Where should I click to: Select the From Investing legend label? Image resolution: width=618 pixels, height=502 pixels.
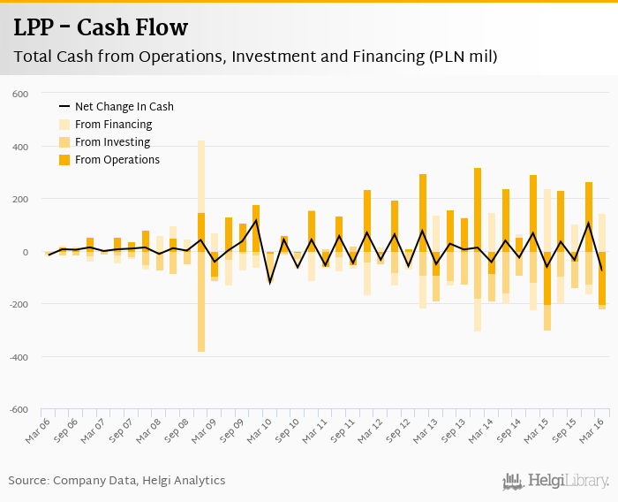point(112,142)
